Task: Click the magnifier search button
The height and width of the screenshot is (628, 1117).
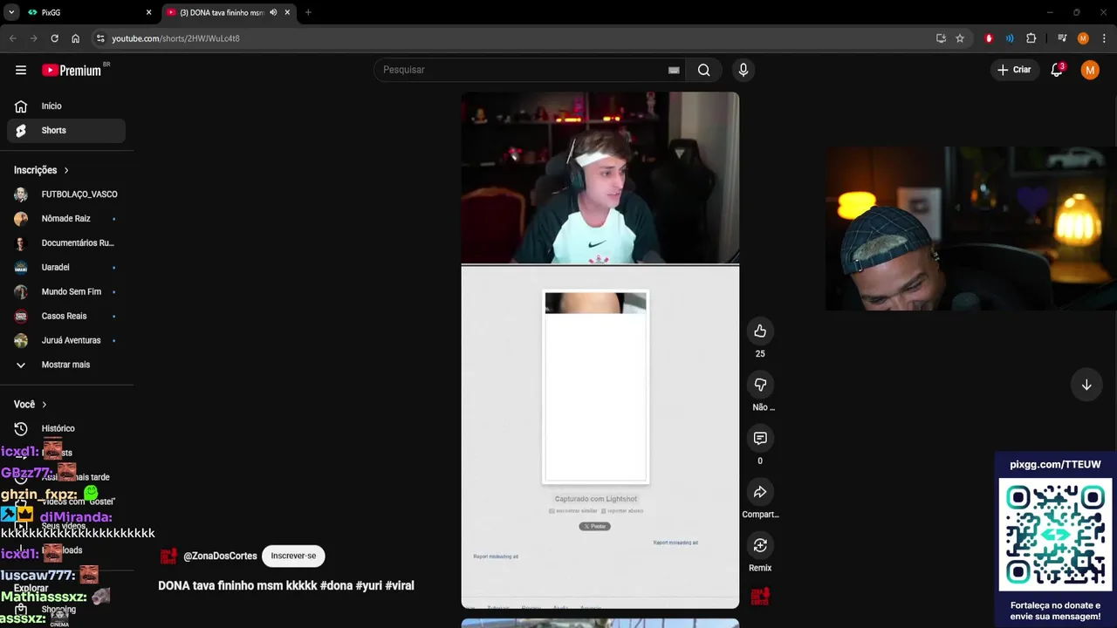Action: click(x=703, y=70)
